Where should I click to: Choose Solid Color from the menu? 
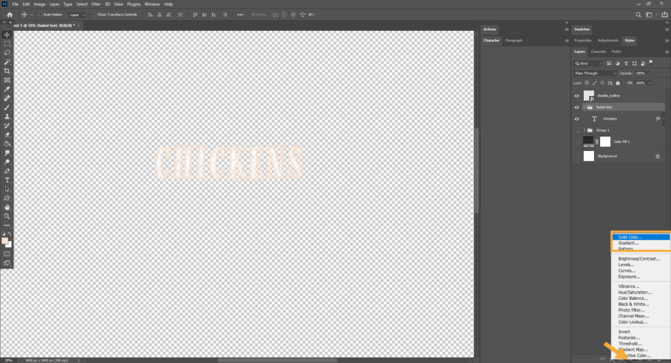[630, 237]
